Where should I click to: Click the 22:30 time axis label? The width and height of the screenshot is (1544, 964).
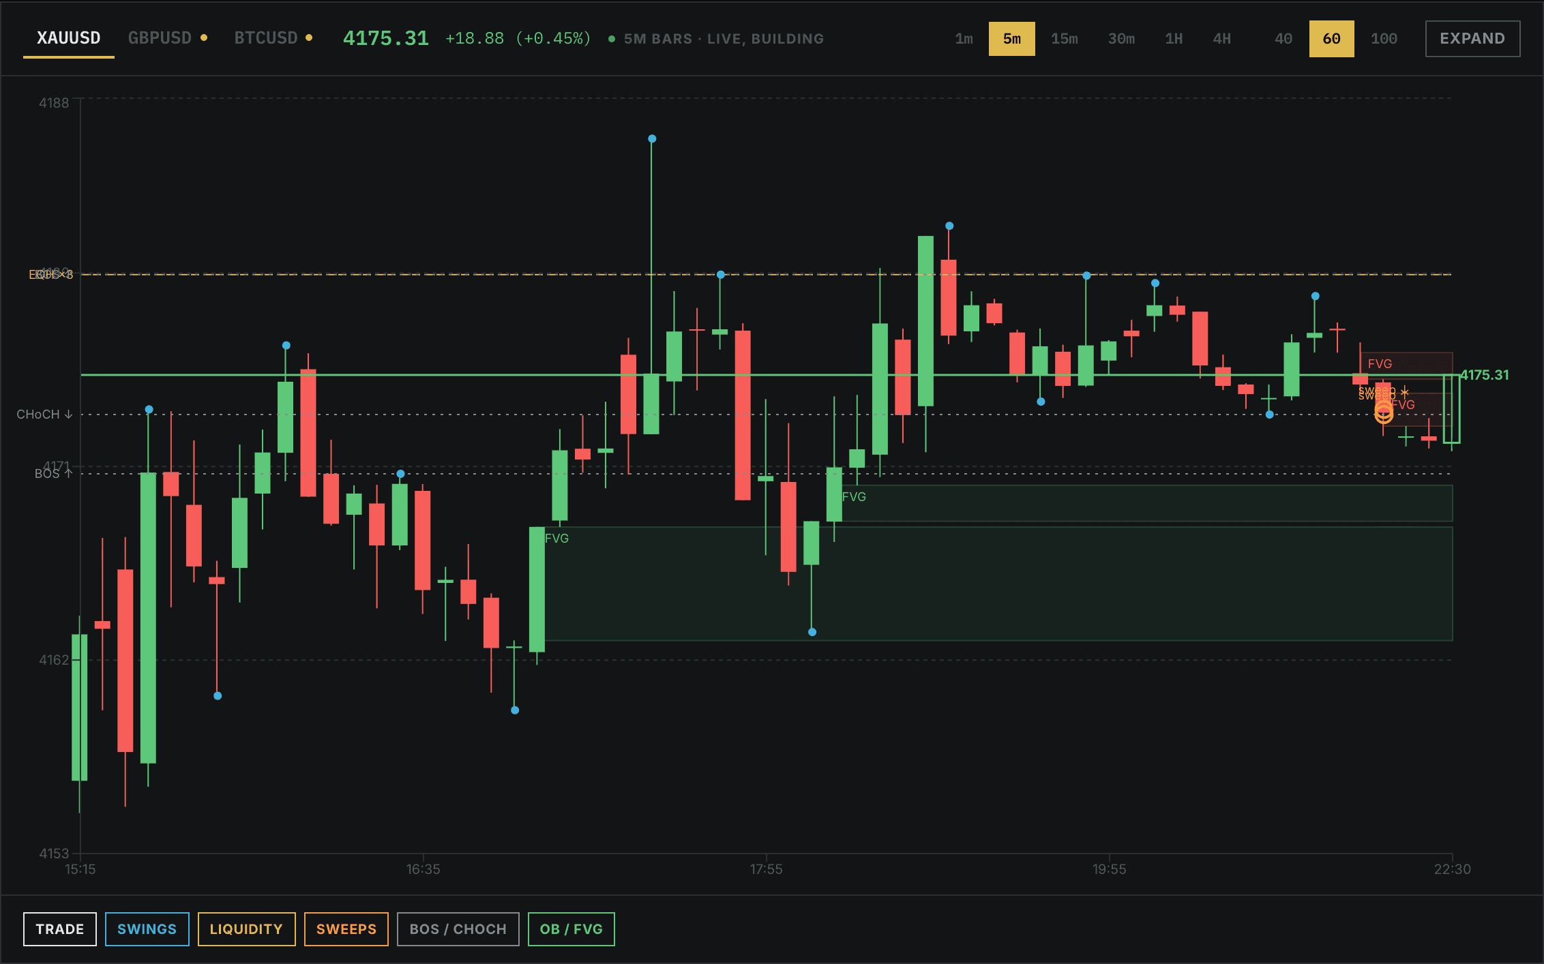[1452, 869]
